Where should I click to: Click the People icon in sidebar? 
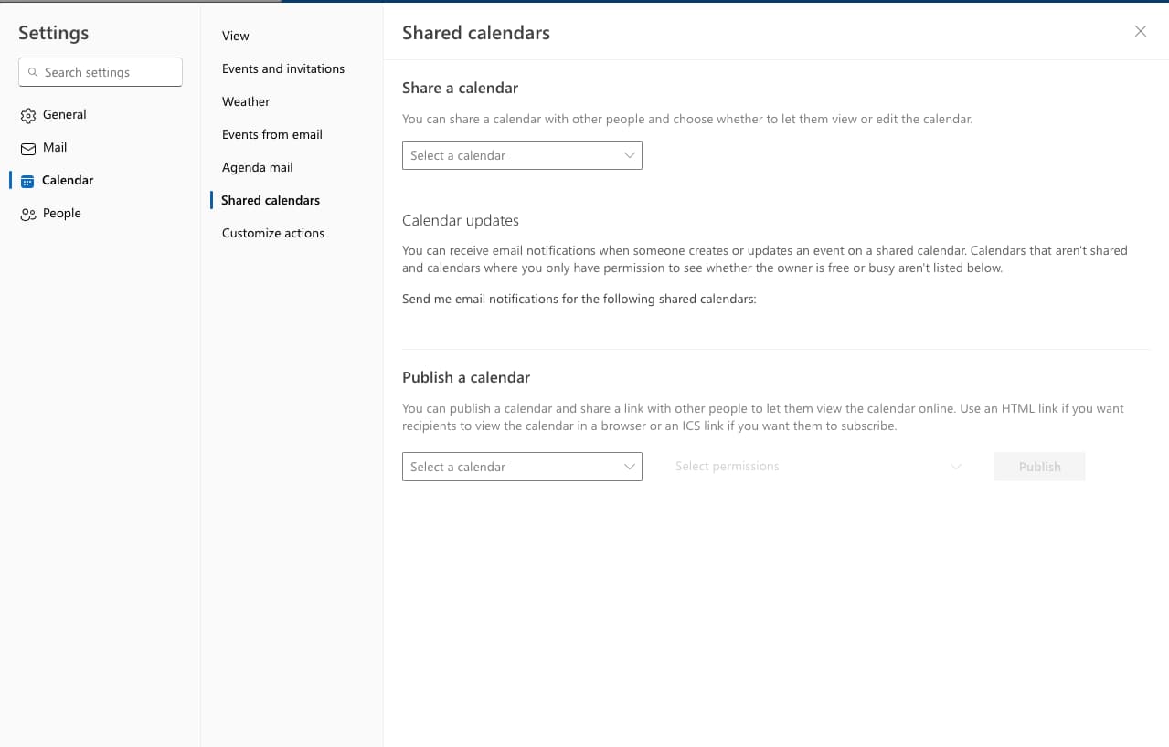27,214
